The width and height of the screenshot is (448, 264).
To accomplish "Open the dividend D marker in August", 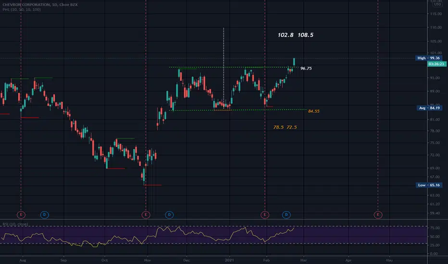I will 44,215.
